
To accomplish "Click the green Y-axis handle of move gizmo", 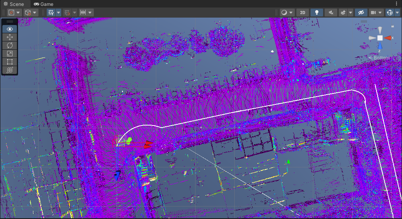I will [129, 140].
